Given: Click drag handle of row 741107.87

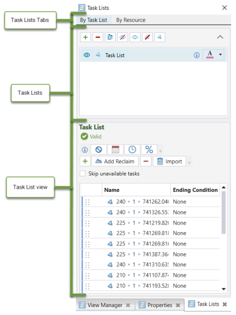Looking at the screenshot, I should [x=87, y=276].
